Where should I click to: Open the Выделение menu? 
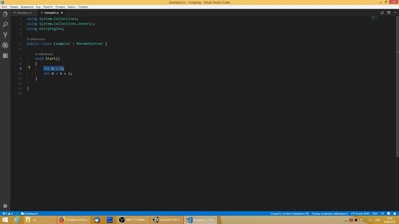[27, 7]
